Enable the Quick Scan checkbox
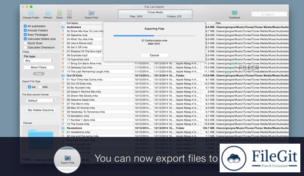 click(x=25, y=43)
